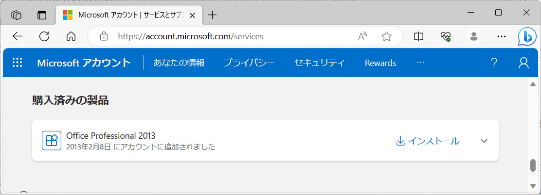Image resolution: width=541 pixels, height=195 pixels.
Task: Start Read Aloud from address bar
Action: pyautogui.click(x=362, y=36)
